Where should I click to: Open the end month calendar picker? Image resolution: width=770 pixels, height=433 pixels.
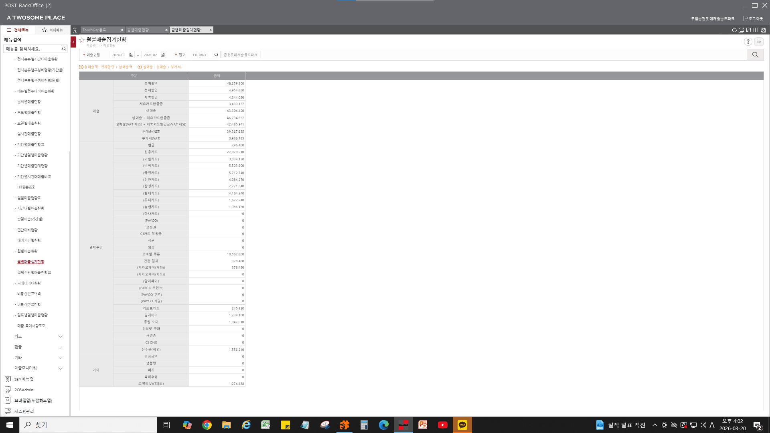click(x=162, y=55)
